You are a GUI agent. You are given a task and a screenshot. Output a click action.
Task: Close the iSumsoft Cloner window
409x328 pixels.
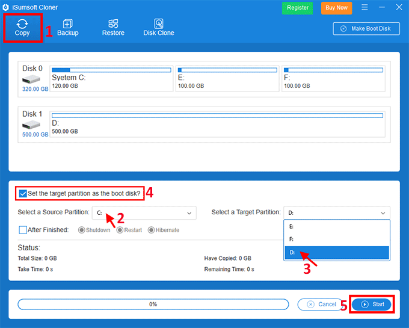click(x=399, y=7)
